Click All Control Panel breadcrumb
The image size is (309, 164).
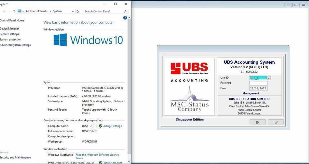(x=37, y=11)
